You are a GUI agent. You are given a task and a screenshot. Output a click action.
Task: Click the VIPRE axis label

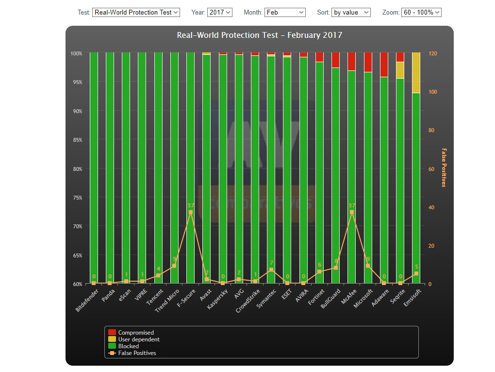click(141, 295)
